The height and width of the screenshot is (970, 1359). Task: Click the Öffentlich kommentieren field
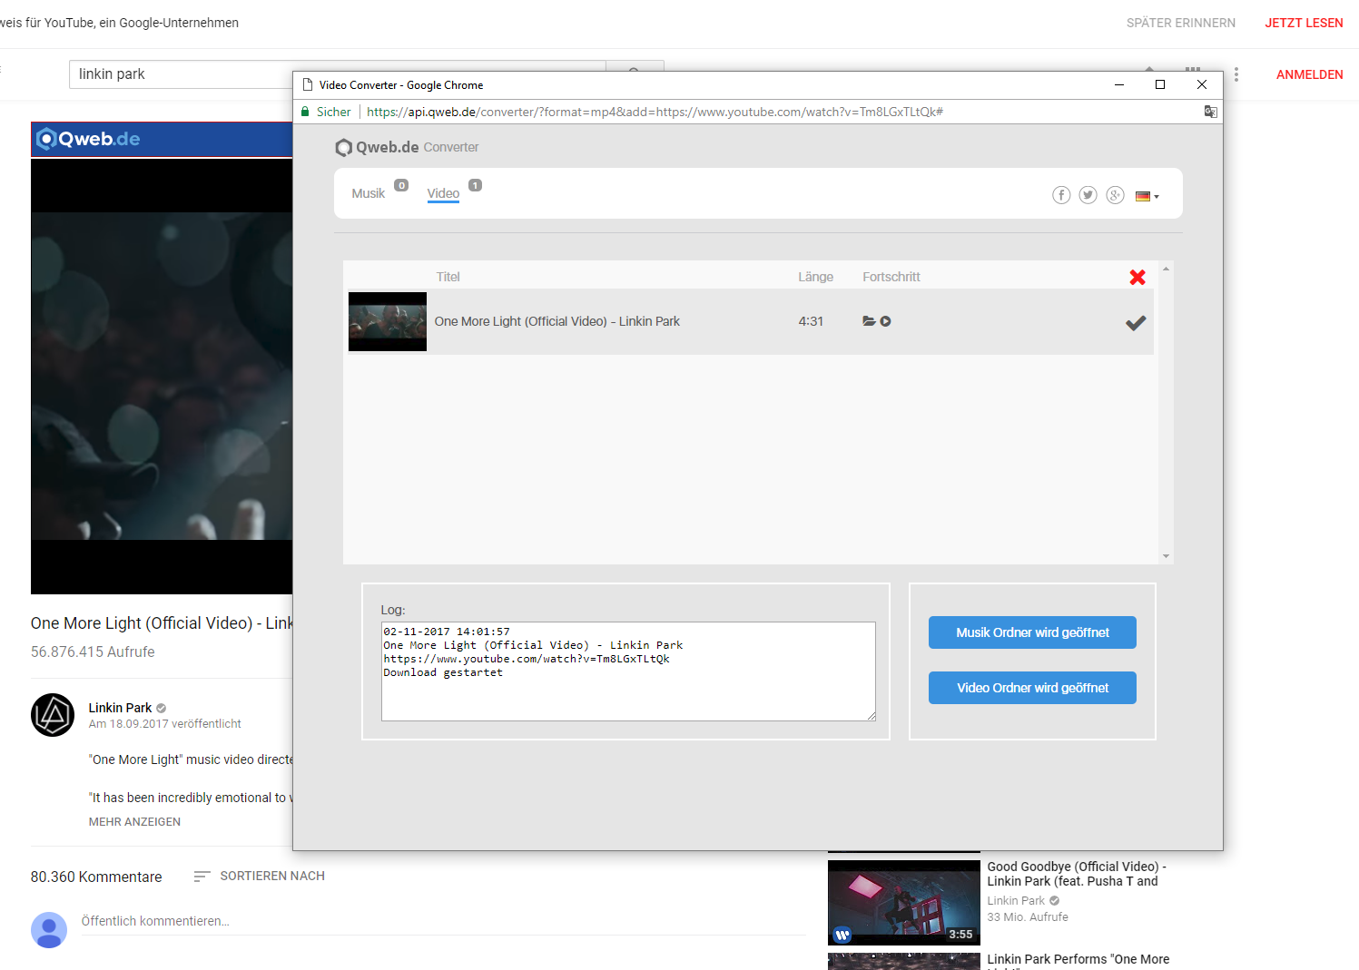(x=443, y=921)
